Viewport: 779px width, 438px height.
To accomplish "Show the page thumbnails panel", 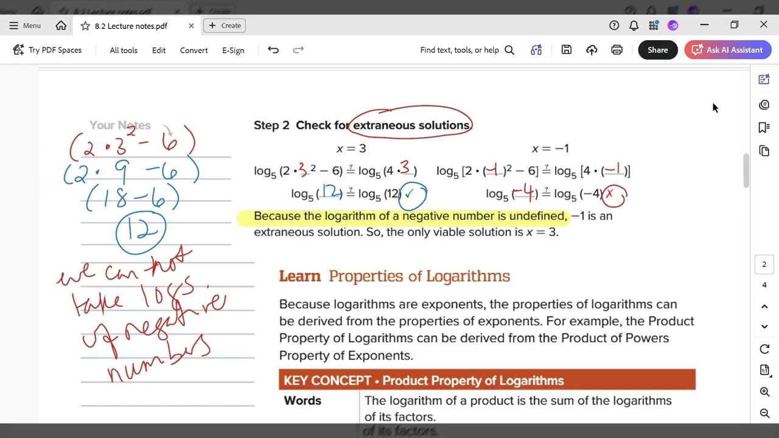I will point(764,151).
